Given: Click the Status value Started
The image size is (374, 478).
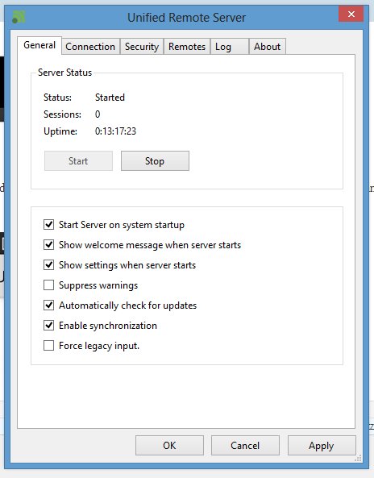Looking at the screenshot, I should pos(110,98).
